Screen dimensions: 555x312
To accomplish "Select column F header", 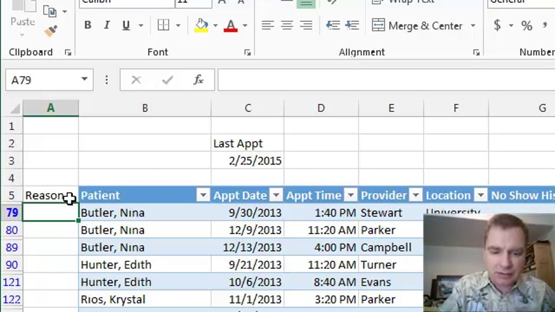I will pos(456,108).
